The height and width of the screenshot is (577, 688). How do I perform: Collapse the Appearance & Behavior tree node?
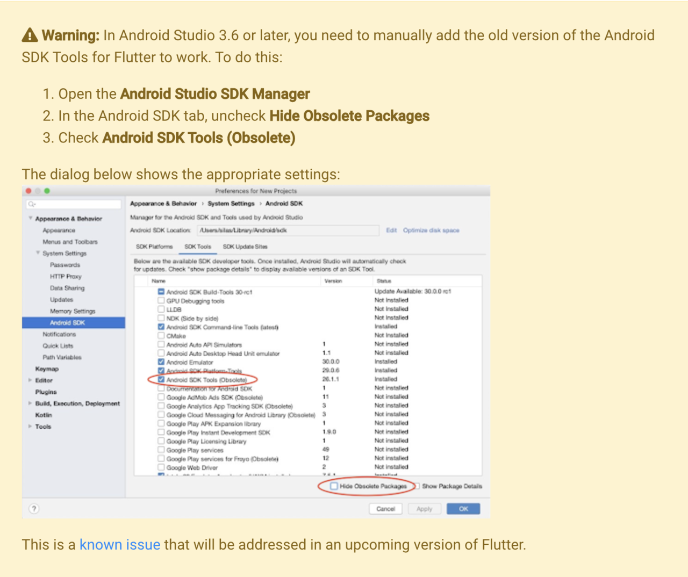30,219
